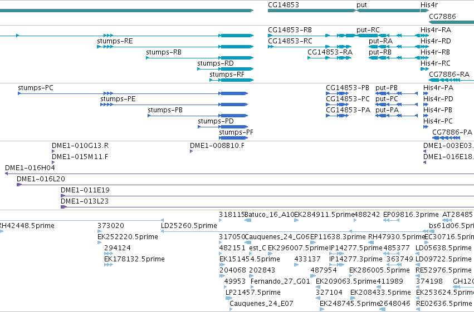Select the DME1-011E19 BAC label
The height and width of the screenshot is (312, 474).
click(x=85, y=190)
